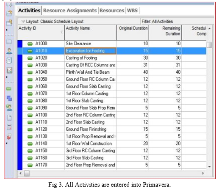Click Original Duration 20 for A1140
The image size is (222, 190).
click(x=146, y=143)
